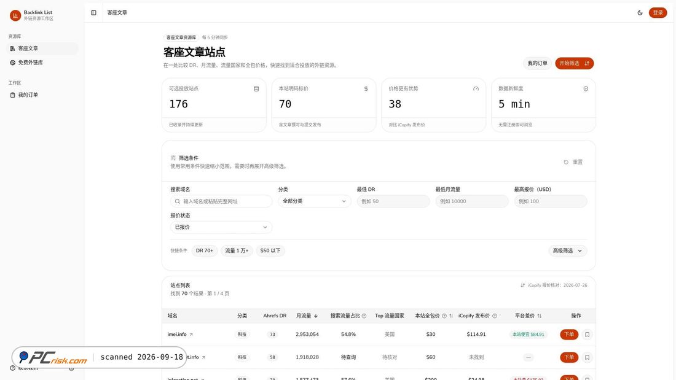676x380 pixels.
Task: Open 我的订单 in the sidebar
Action: 42,95
